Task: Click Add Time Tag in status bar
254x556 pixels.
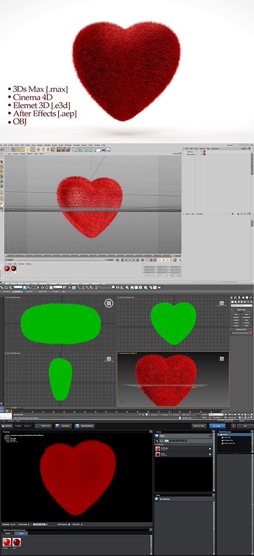Action: (x=186, y=418)
